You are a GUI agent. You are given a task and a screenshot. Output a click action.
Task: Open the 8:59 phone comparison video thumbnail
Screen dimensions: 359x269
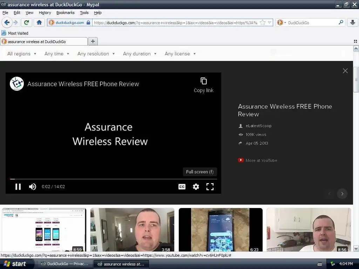[x=44, y=230]
